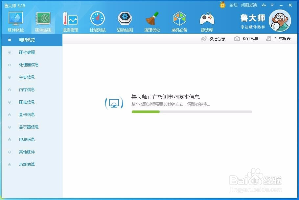Open 装机必备 cube icon
This screenshot has height=200, width=299.
[x=179, y=18]
